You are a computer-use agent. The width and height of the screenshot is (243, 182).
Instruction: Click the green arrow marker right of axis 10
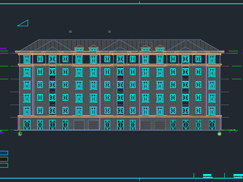233,130
